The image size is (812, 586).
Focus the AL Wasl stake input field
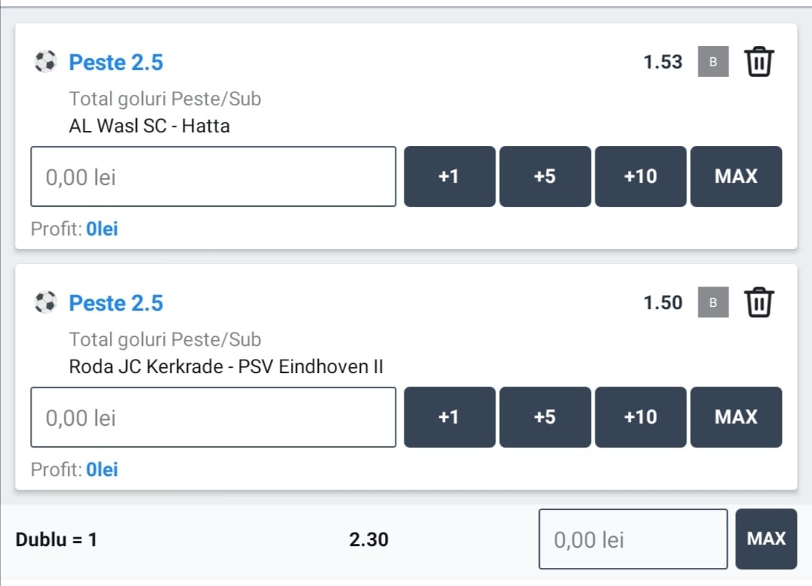[x=213, y=176]
